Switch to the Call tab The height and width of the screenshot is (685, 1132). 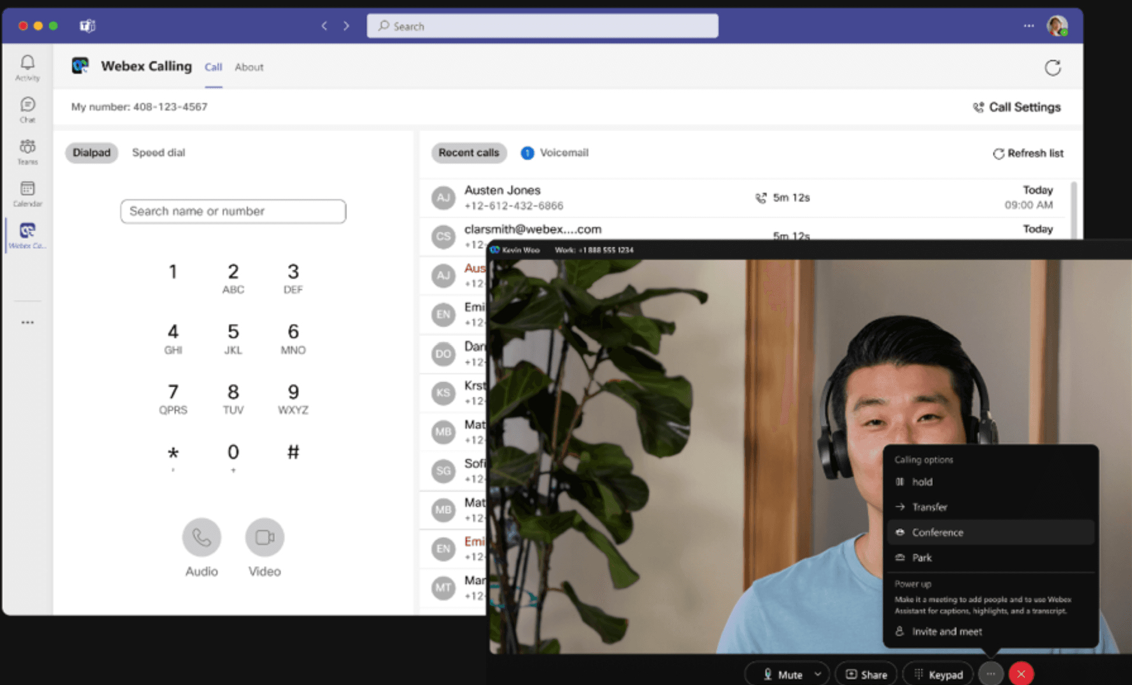[213, 67]
